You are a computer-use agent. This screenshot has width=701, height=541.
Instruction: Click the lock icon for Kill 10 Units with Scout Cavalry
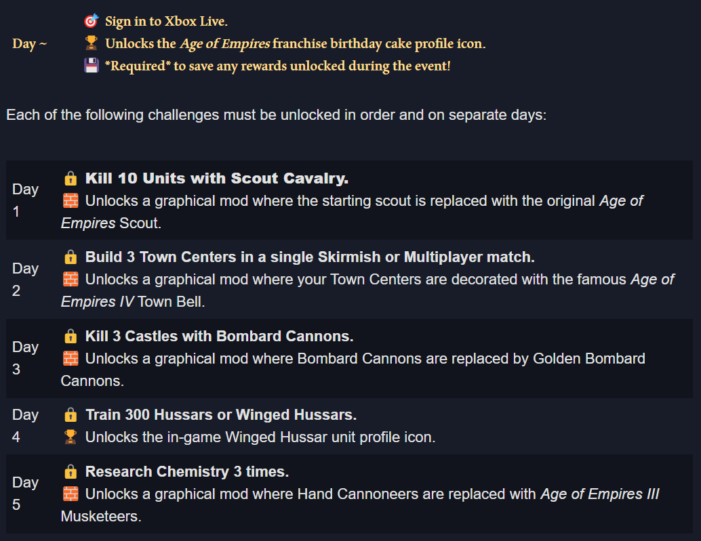pos(71,178)
